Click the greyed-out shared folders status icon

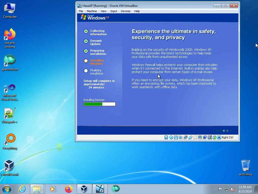[x=195, y=137]
